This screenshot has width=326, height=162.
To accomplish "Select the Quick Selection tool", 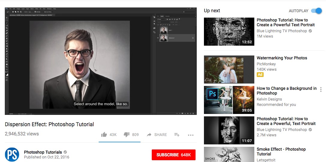I will pos(7,25).
